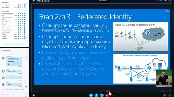Click Oleksandr Matviiev's screen sharing icon
Screen dimensions: 174x97
pyautogui.click(x=25, y=30)
